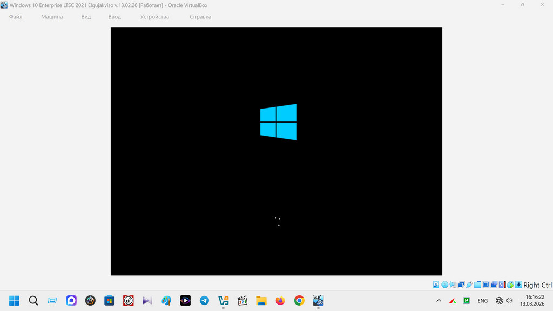This screenshot has height=311, width=553.
Task: Switch to the VS teal-orange taskbar app
Action: 223,300
